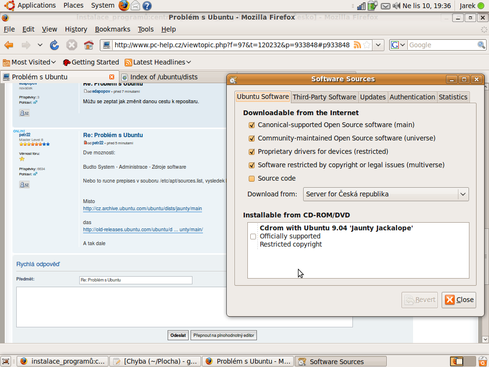Click the stop loading icon
489x367 pixels.
(x=72, y=45)
